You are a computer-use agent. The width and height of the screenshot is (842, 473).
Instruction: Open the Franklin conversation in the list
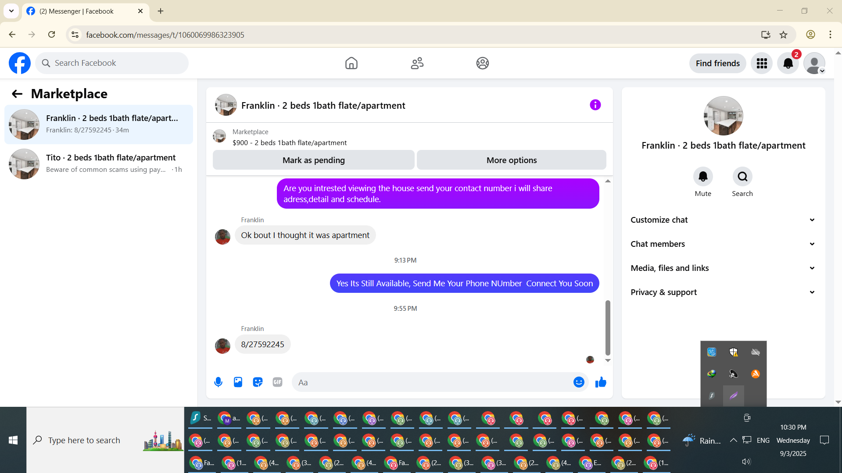[x=99, y=124]
